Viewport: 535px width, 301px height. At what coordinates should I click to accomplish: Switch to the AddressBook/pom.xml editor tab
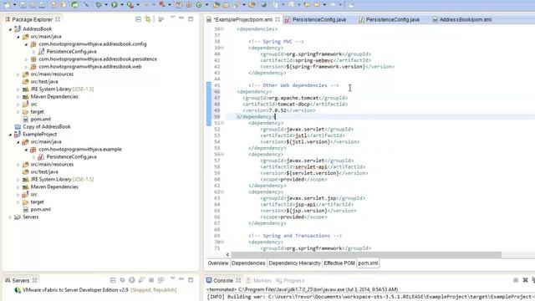[466, 20]
